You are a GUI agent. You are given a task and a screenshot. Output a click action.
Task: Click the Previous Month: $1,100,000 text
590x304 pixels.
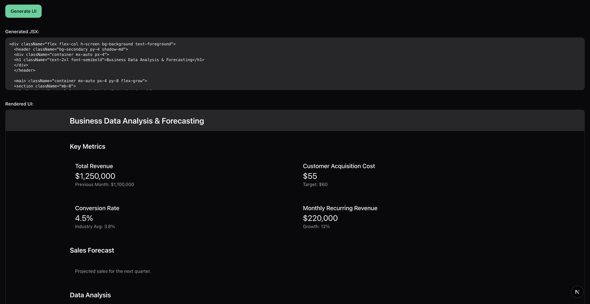point(104,184)
